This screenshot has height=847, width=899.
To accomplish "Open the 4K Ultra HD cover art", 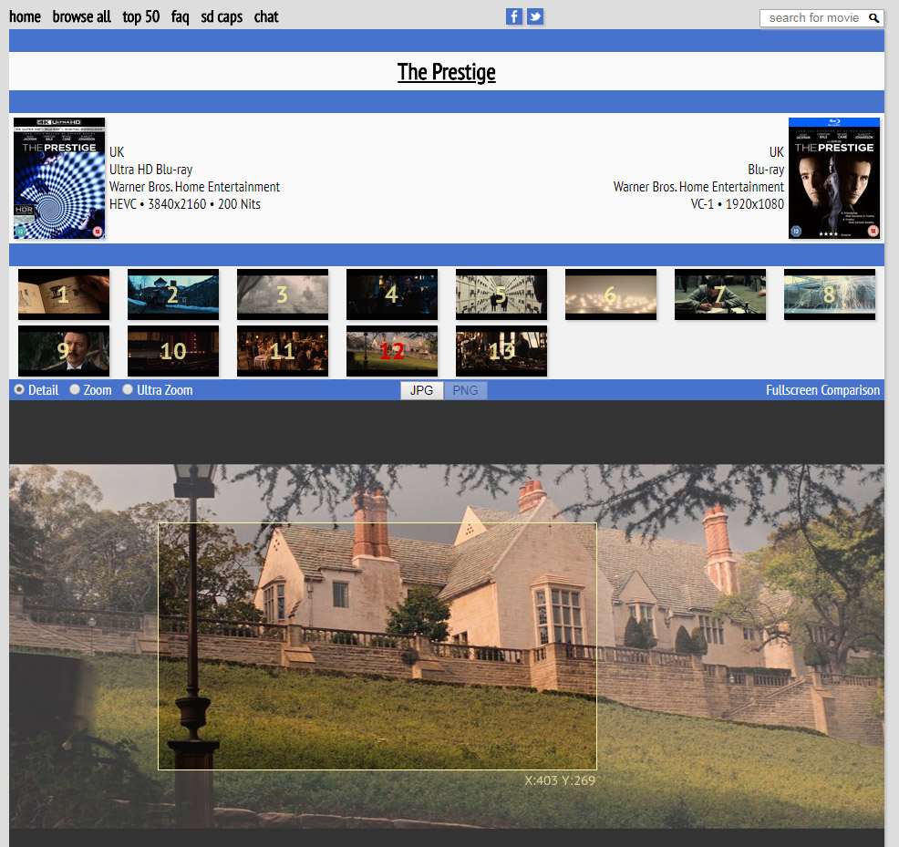I will (x=59, y=179).
